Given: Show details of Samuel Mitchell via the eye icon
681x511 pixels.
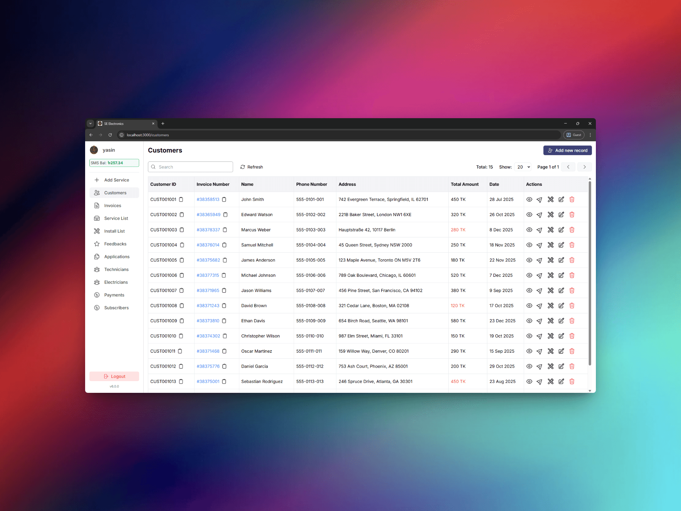Looking at the screenshot, I should [x=529, y=245].
